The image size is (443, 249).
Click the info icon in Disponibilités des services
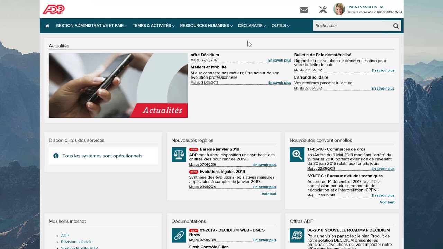point(56,156)
